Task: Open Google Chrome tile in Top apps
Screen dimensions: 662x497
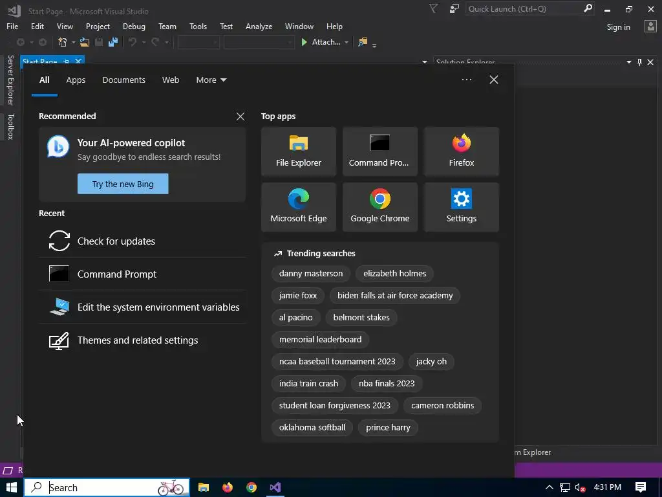Action: 379,207
